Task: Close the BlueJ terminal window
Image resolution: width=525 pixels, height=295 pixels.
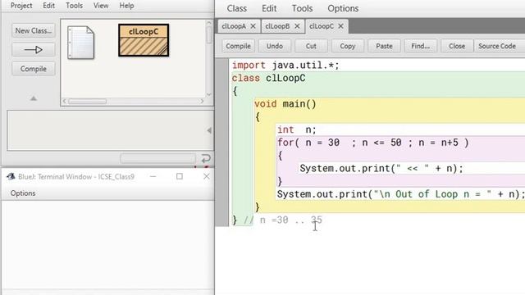Action: (x=206, y=176)
